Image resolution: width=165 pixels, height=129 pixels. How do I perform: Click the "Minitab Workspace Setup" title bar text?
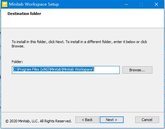click(x=34, y=4)
